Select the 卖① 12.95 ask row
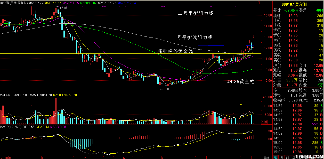This screenshot has height=159, width=324. tap(298, 35)
